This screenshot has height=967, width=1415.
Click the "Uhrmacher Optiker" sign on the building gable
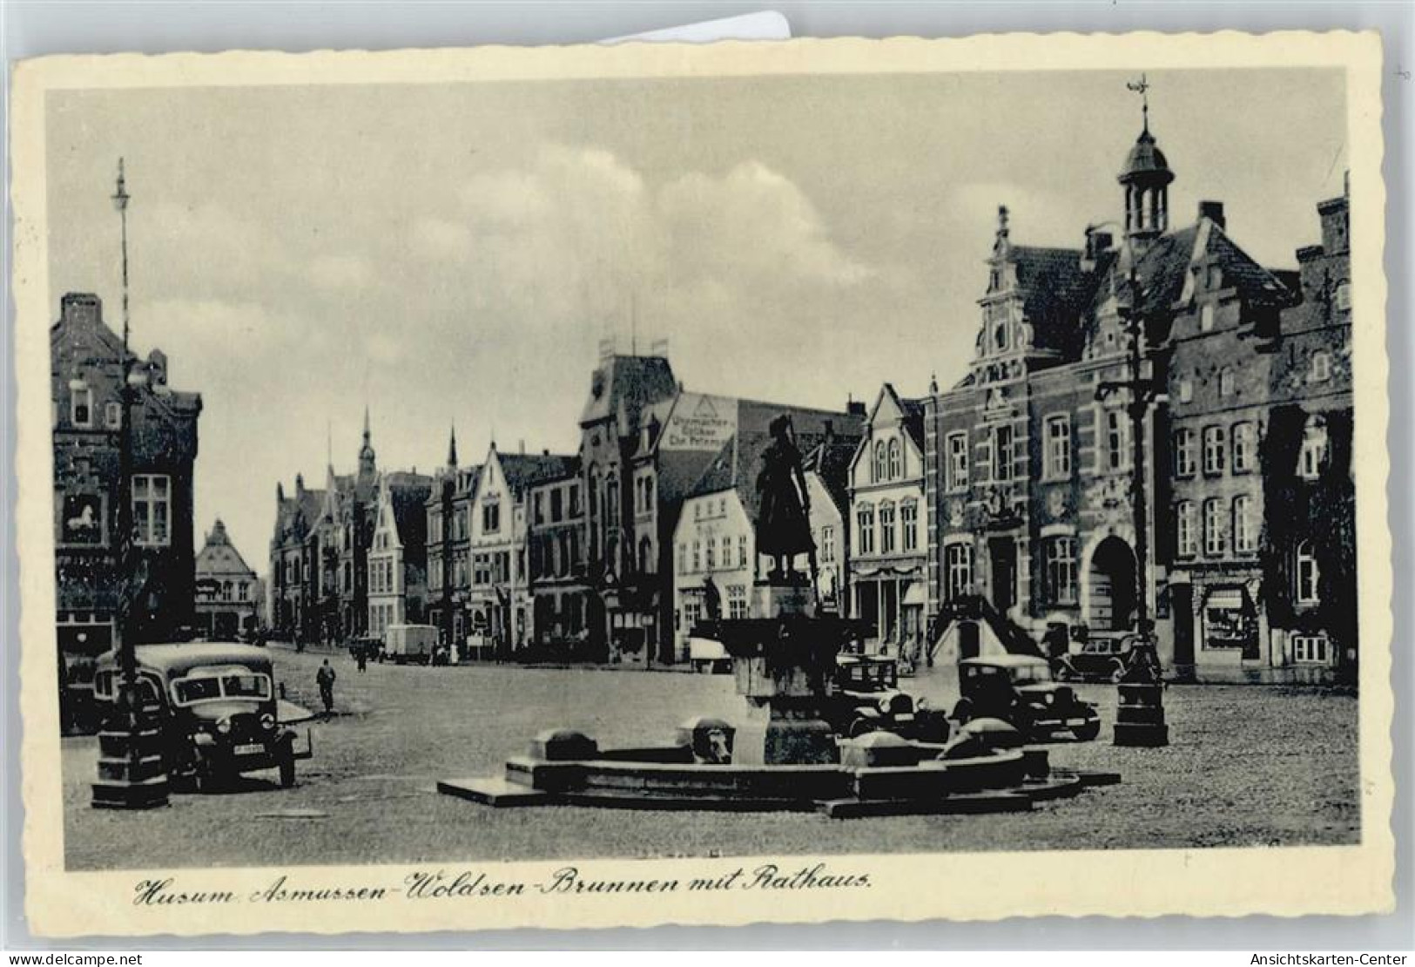(x=697, y=423)
